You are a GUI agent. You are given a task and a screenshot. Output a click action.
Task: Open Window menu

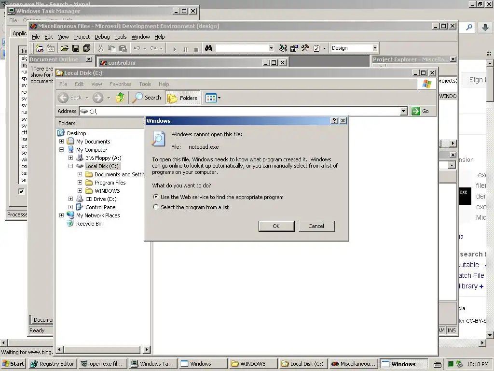140,37
